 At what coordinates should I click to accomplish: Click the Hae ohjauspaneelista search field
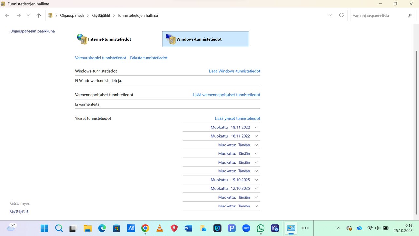[383, 15]
